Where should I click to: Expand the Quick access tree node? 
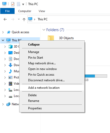[x=3, y=32]
